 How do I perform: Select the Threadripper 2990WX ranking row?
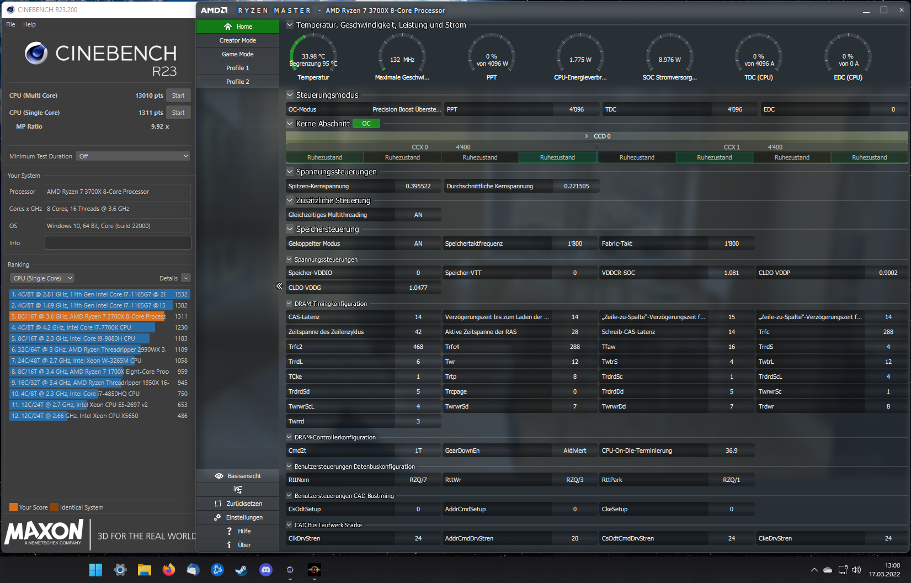pos(100,349)
